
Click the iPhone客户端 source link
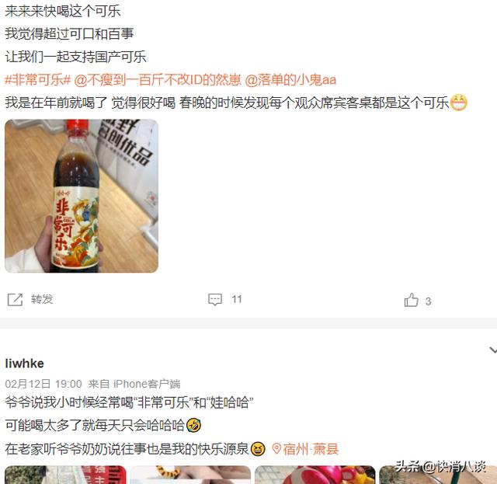click(147, 384)
